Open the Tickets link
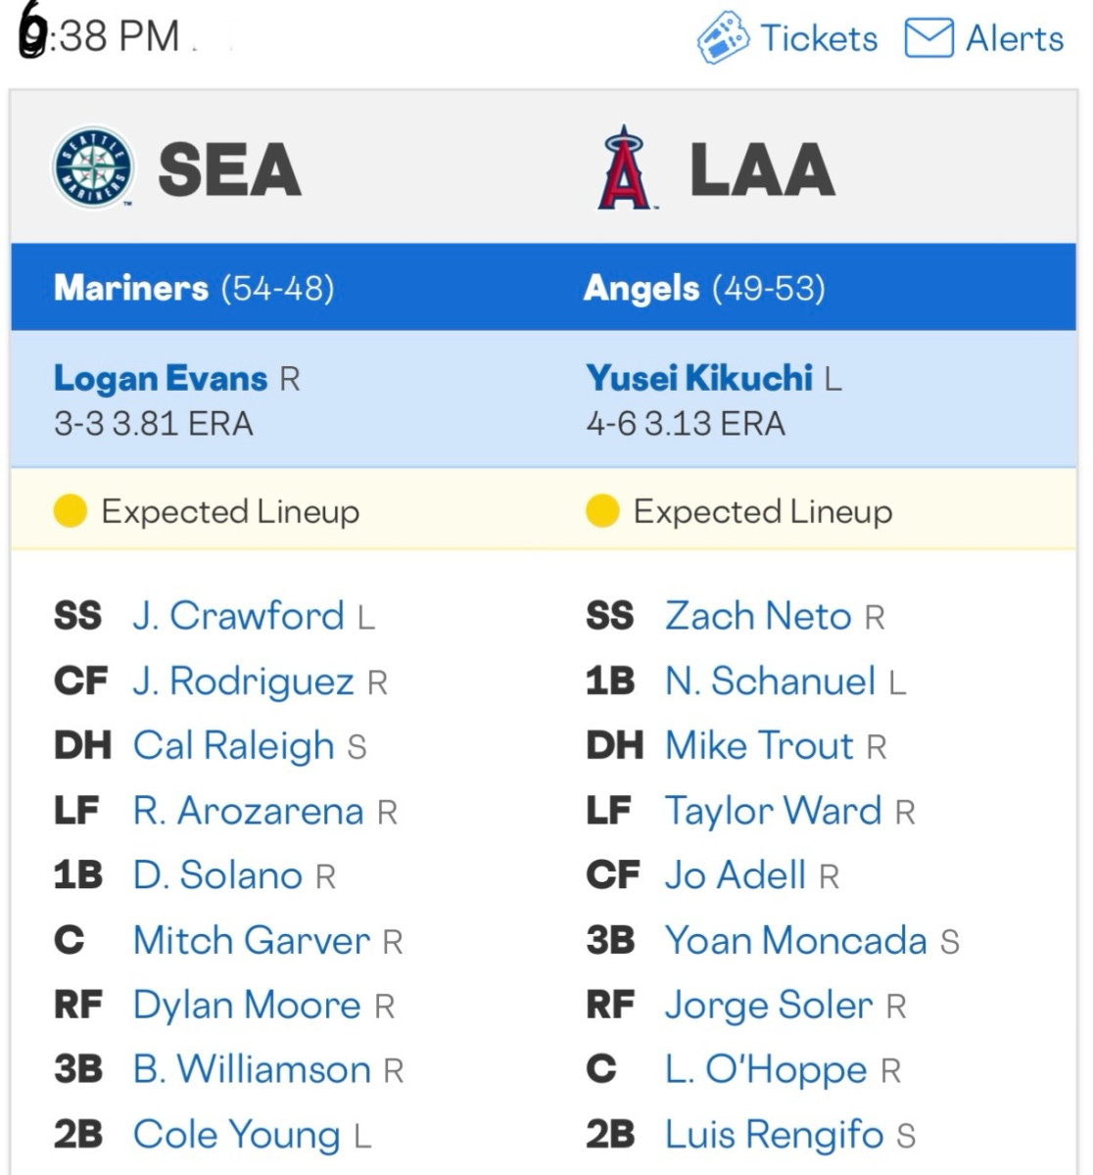 tap(819, 39)
